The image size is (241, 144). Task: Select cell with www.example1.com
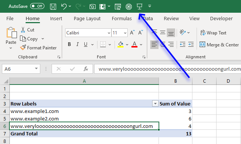pos(84,111)
